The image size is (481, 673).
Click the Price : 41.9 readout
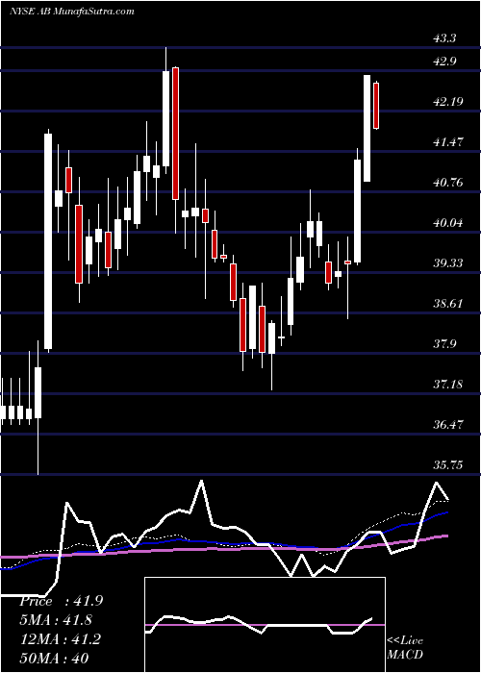61,601
